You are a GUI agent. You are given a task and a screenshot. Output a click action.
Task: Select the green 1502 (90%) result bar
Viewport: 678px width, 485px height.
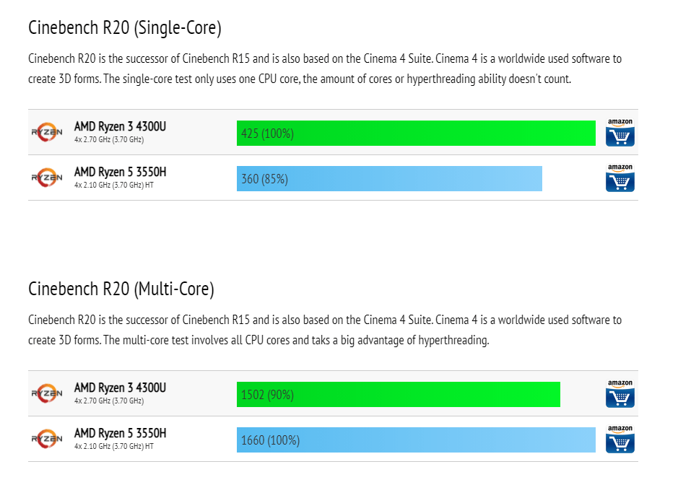(398, 395)
